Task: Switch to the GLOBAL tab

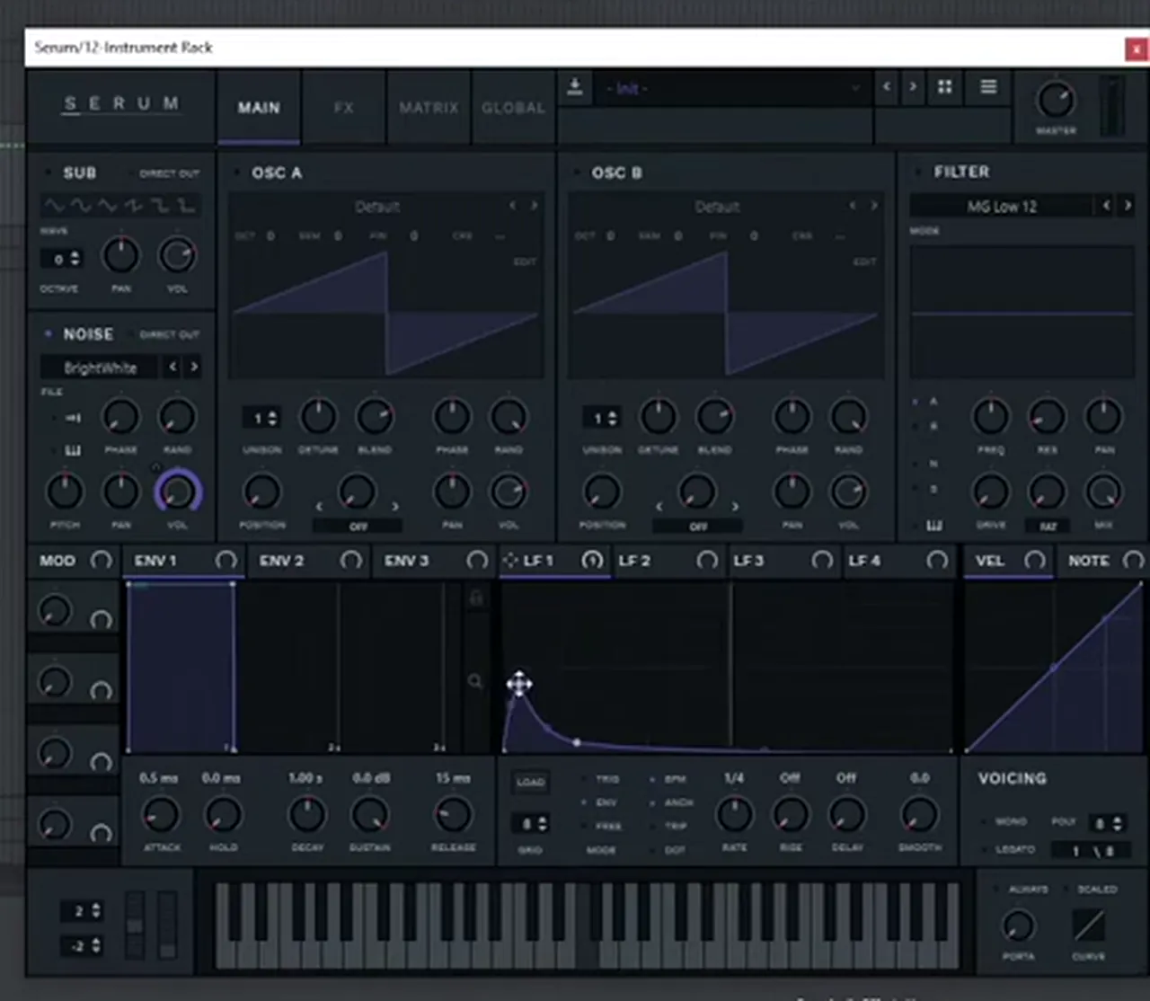Action: 513,108
